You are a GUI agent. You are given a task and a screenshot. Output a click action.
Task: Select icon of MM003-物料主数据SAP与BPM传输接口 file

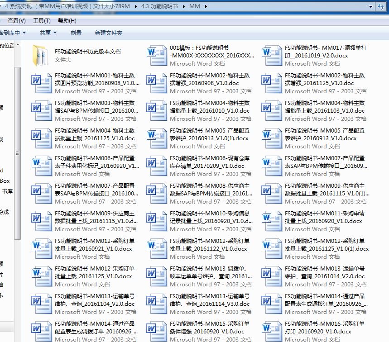pos(41,110)
